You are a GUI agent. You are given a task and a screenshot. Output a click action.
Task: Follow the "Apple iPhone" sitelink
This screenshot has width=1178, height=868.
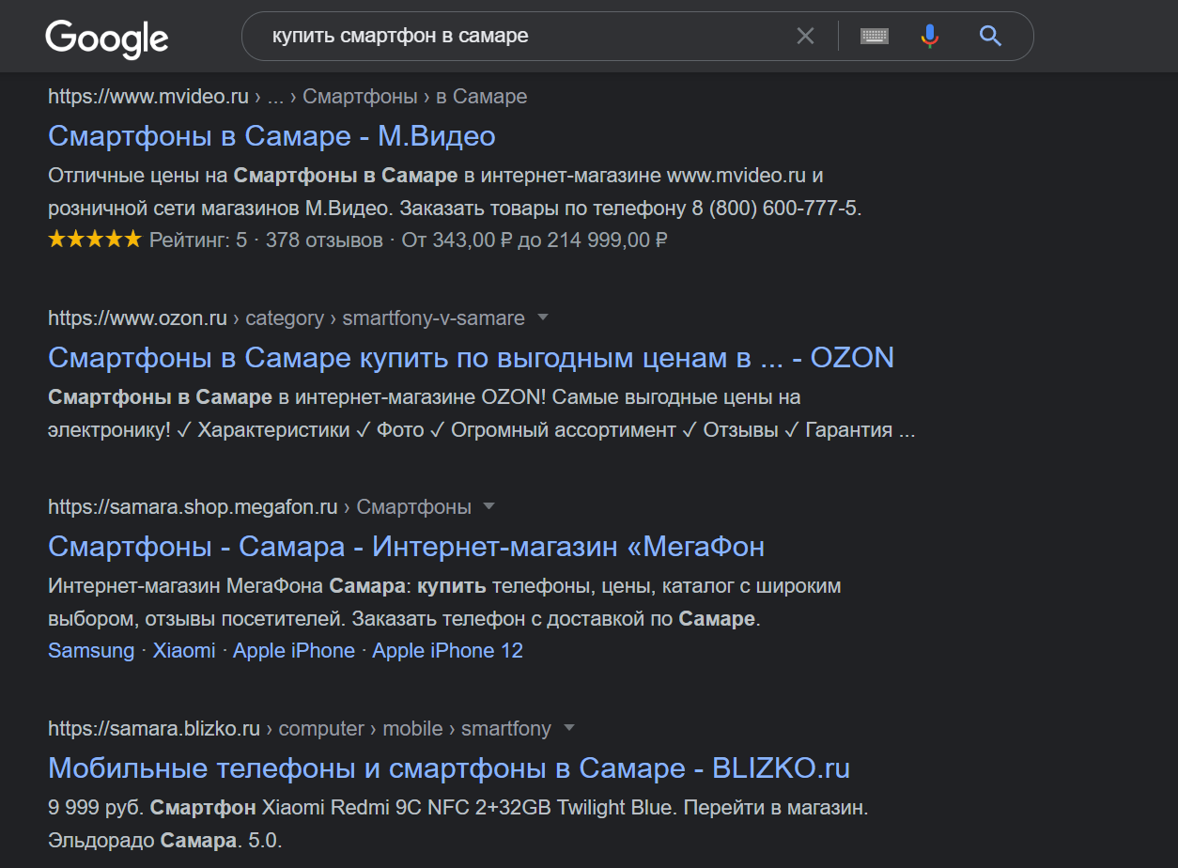pos(294,650)
